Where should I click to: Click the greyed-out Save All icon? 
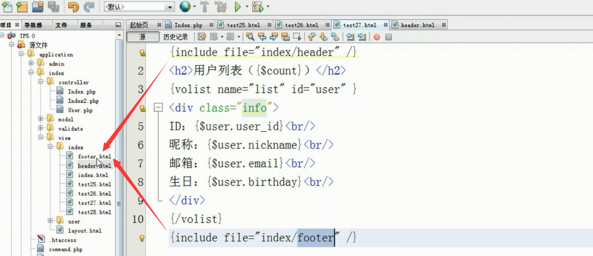pyautogui.click(x=53, y=6)
